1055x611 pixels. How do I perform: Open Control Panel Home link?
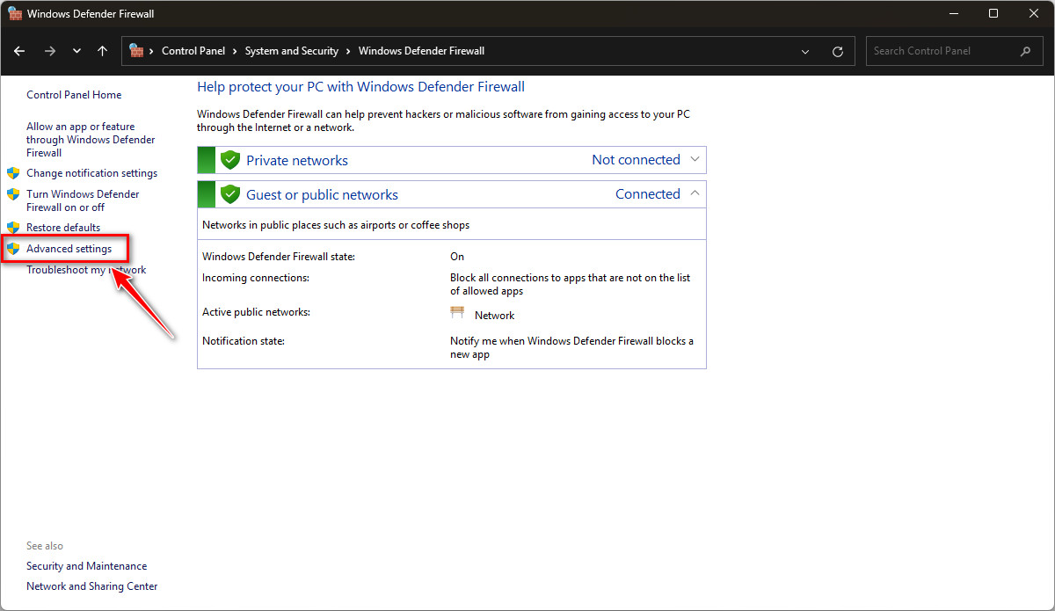coord(74,95)
